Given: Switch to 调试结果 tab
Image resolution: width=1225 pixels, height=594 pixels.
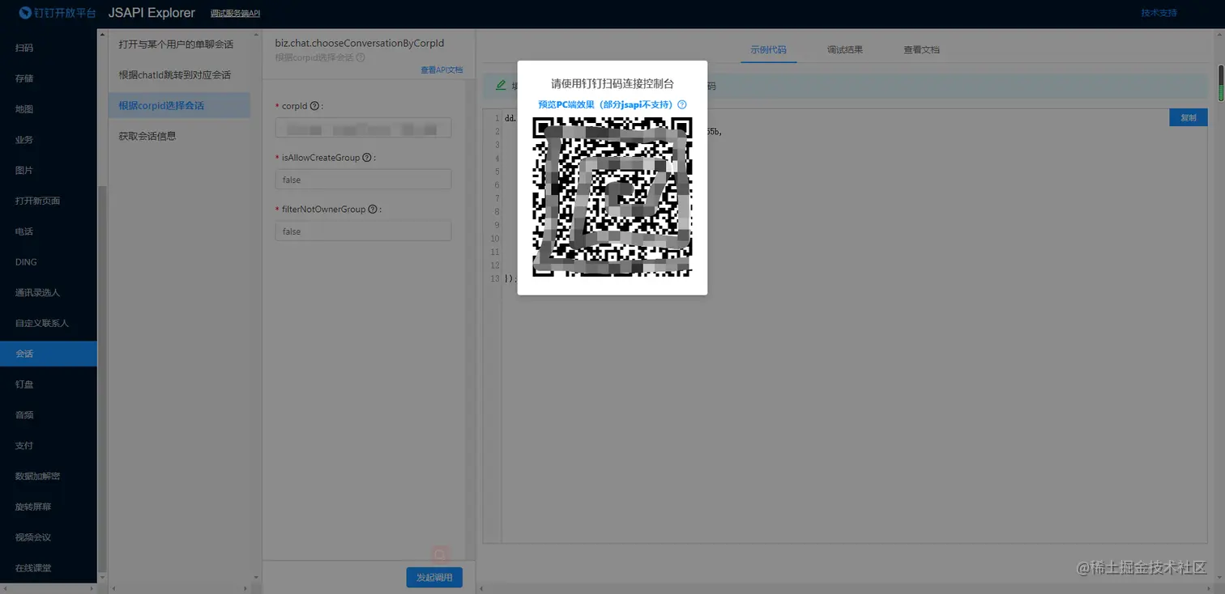Looking at the screenshot, I should click(845, 49).
